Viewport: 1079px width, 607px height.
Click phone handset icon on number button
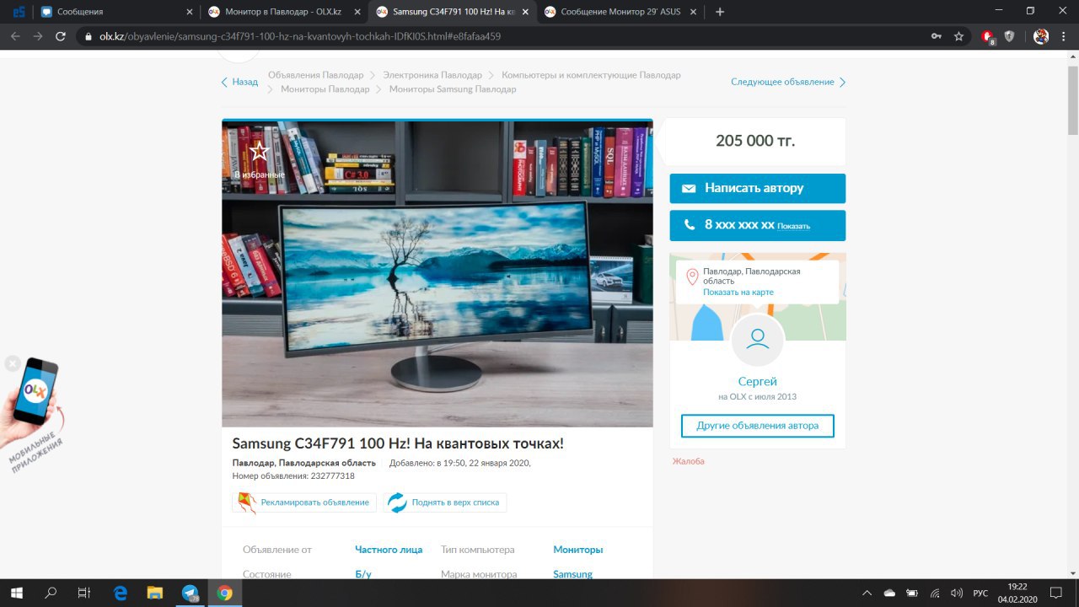tap(689, 225)
